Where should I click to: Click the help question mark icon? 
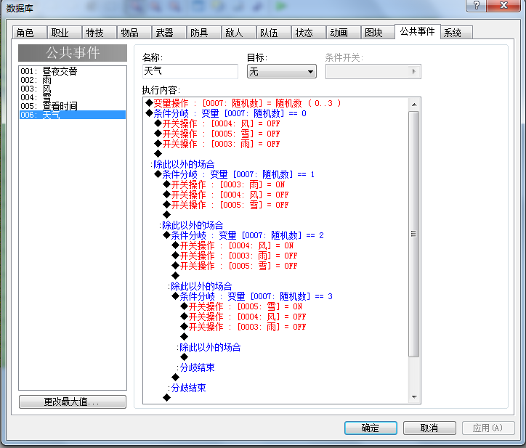click(476, 5)
